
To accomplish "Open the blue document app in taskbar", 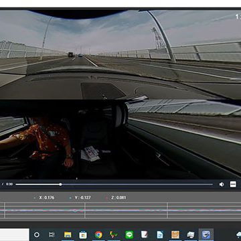I will tap(160, 235).
